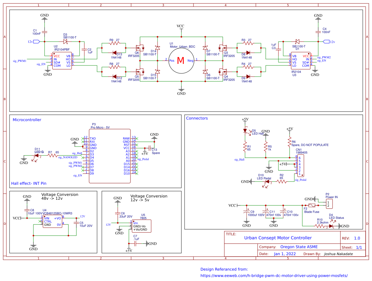372x281 pixels.
Task: Click the 7805 regulator U5
Action: (141, 226)
